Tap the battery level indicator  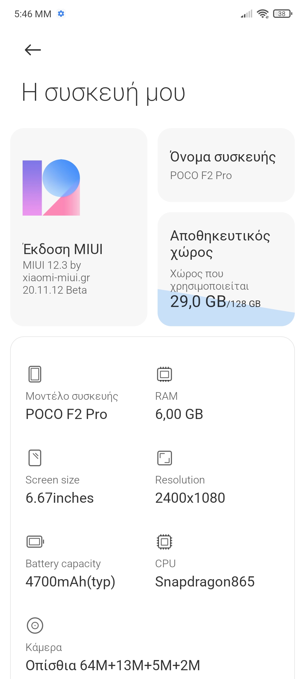click(282, 14)
